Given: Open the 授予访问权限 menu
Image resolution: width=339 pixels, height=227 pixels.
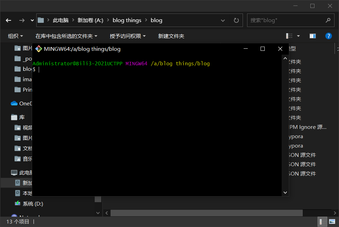Looking at the screenshot, I should point(128,36).
